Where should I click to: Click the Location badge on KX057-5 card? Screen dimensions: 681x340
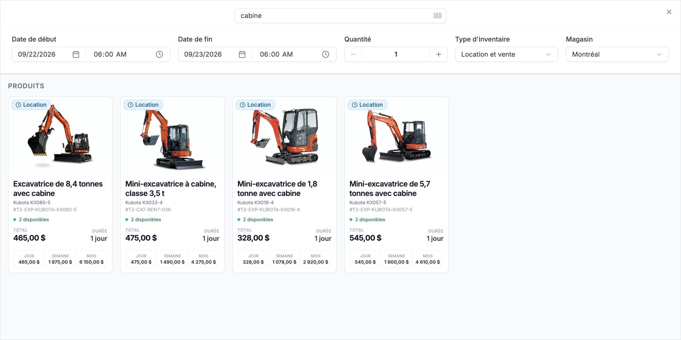click(367, 105)
